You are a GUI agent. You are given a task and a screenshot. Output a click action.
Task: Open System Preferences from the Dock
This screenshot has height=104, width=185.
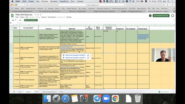pos(84,99)
